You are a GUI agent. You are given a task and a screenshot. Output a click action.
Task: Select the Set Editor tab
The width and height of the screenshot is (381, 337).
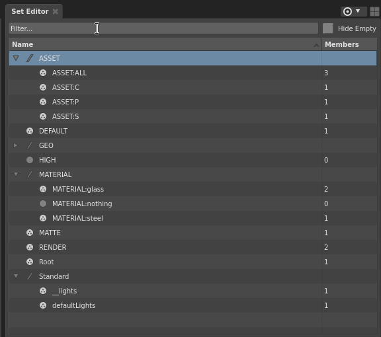(30, 11)
